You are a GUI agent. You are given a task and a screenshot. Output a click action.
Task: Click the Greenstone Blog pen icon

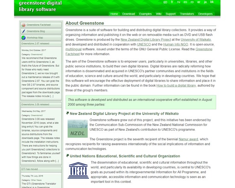coord(23,31)
